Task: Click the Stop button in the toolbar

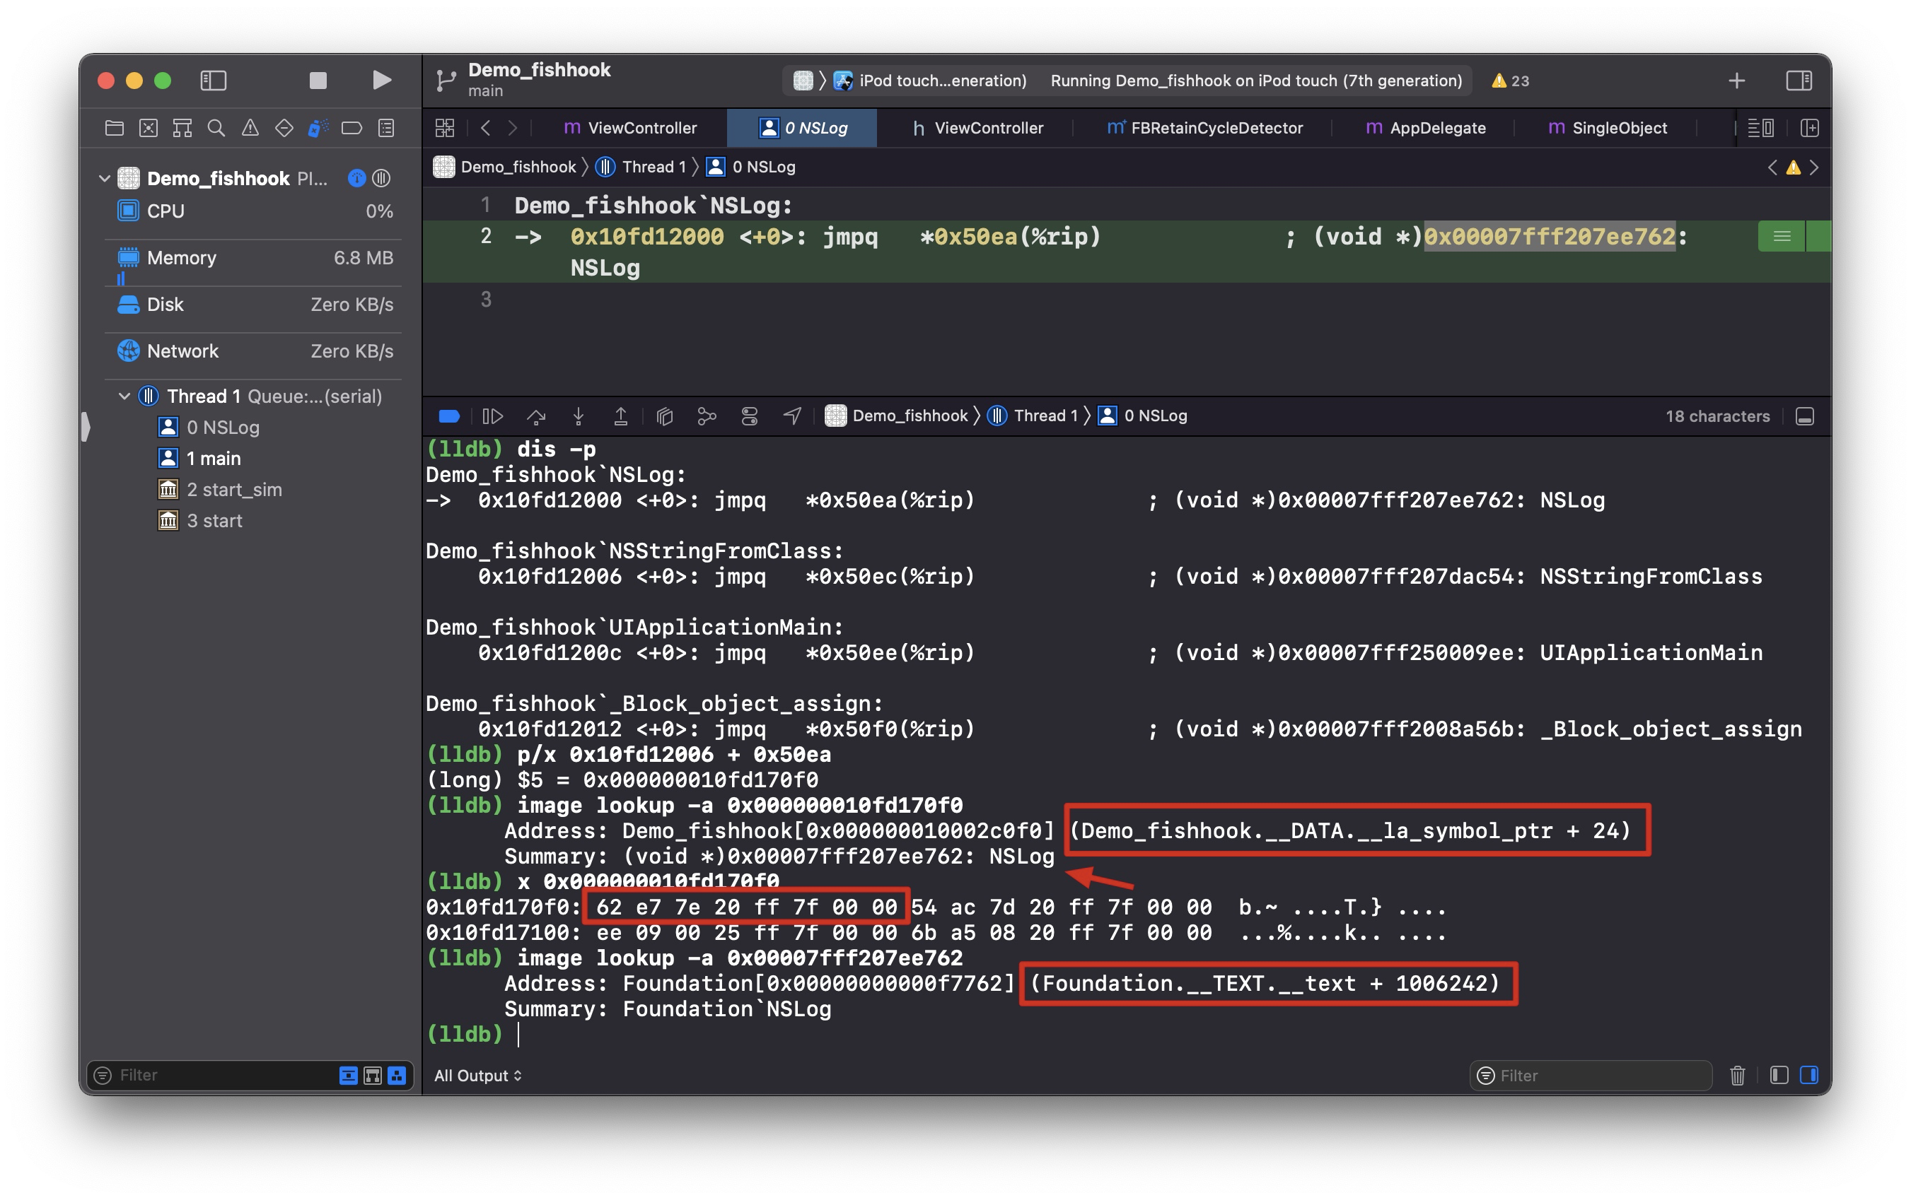Action: click(318, 80)
